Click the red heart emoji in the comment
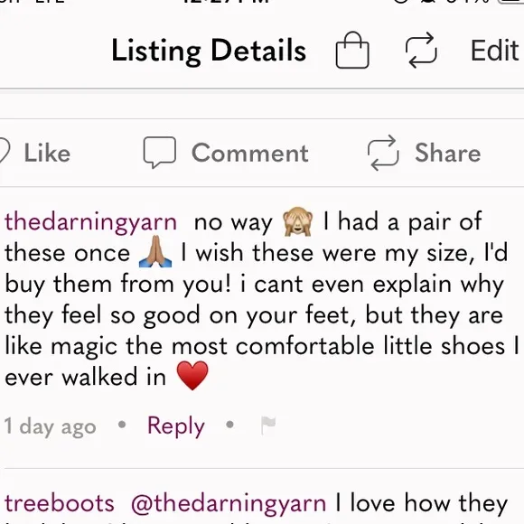Viewport: 524px width, 524px height. pos(192,376)
